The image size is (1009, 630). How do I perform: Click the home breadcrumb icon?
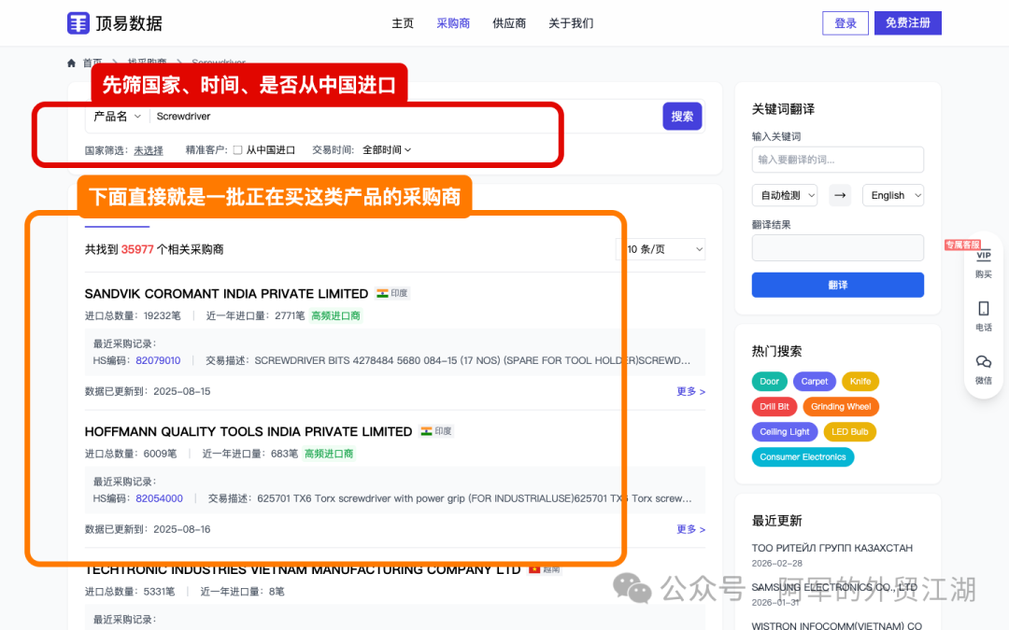click(72, 63)
